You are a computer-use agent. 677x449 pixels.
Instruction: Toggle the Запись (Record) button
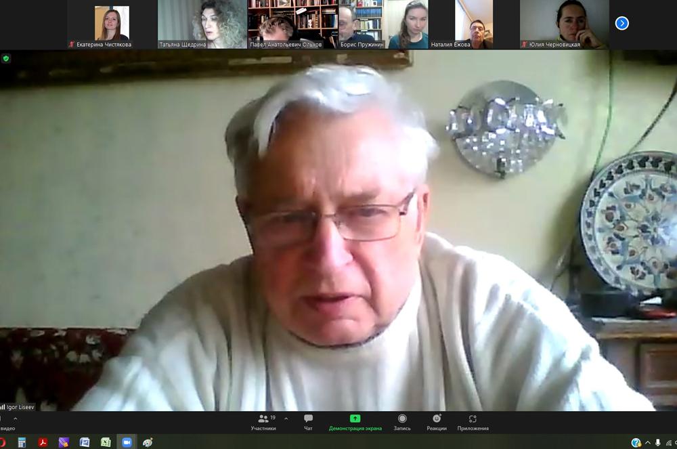[x=402, y=422]
